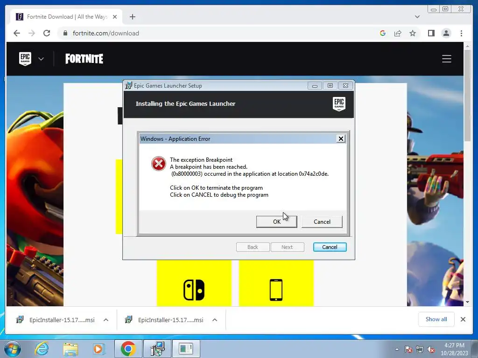Open the Action Center flag icon

(408, 349)
